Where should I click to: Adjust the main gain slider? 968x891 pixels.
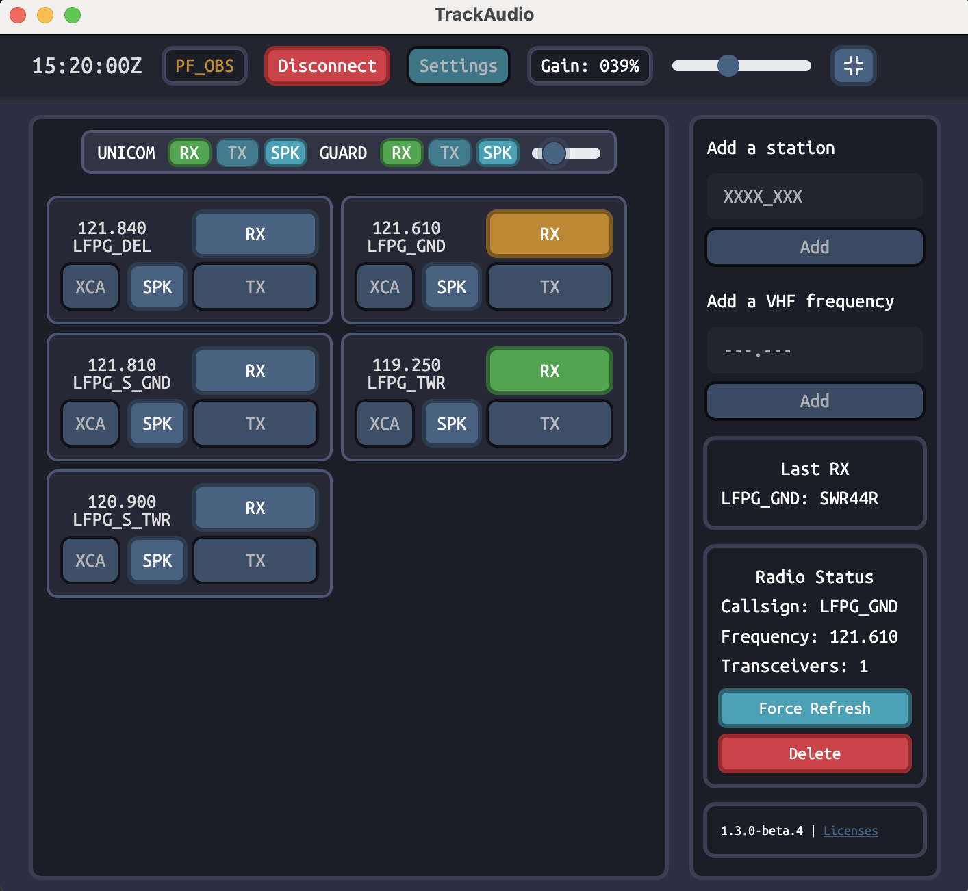(x=741, y=66)
